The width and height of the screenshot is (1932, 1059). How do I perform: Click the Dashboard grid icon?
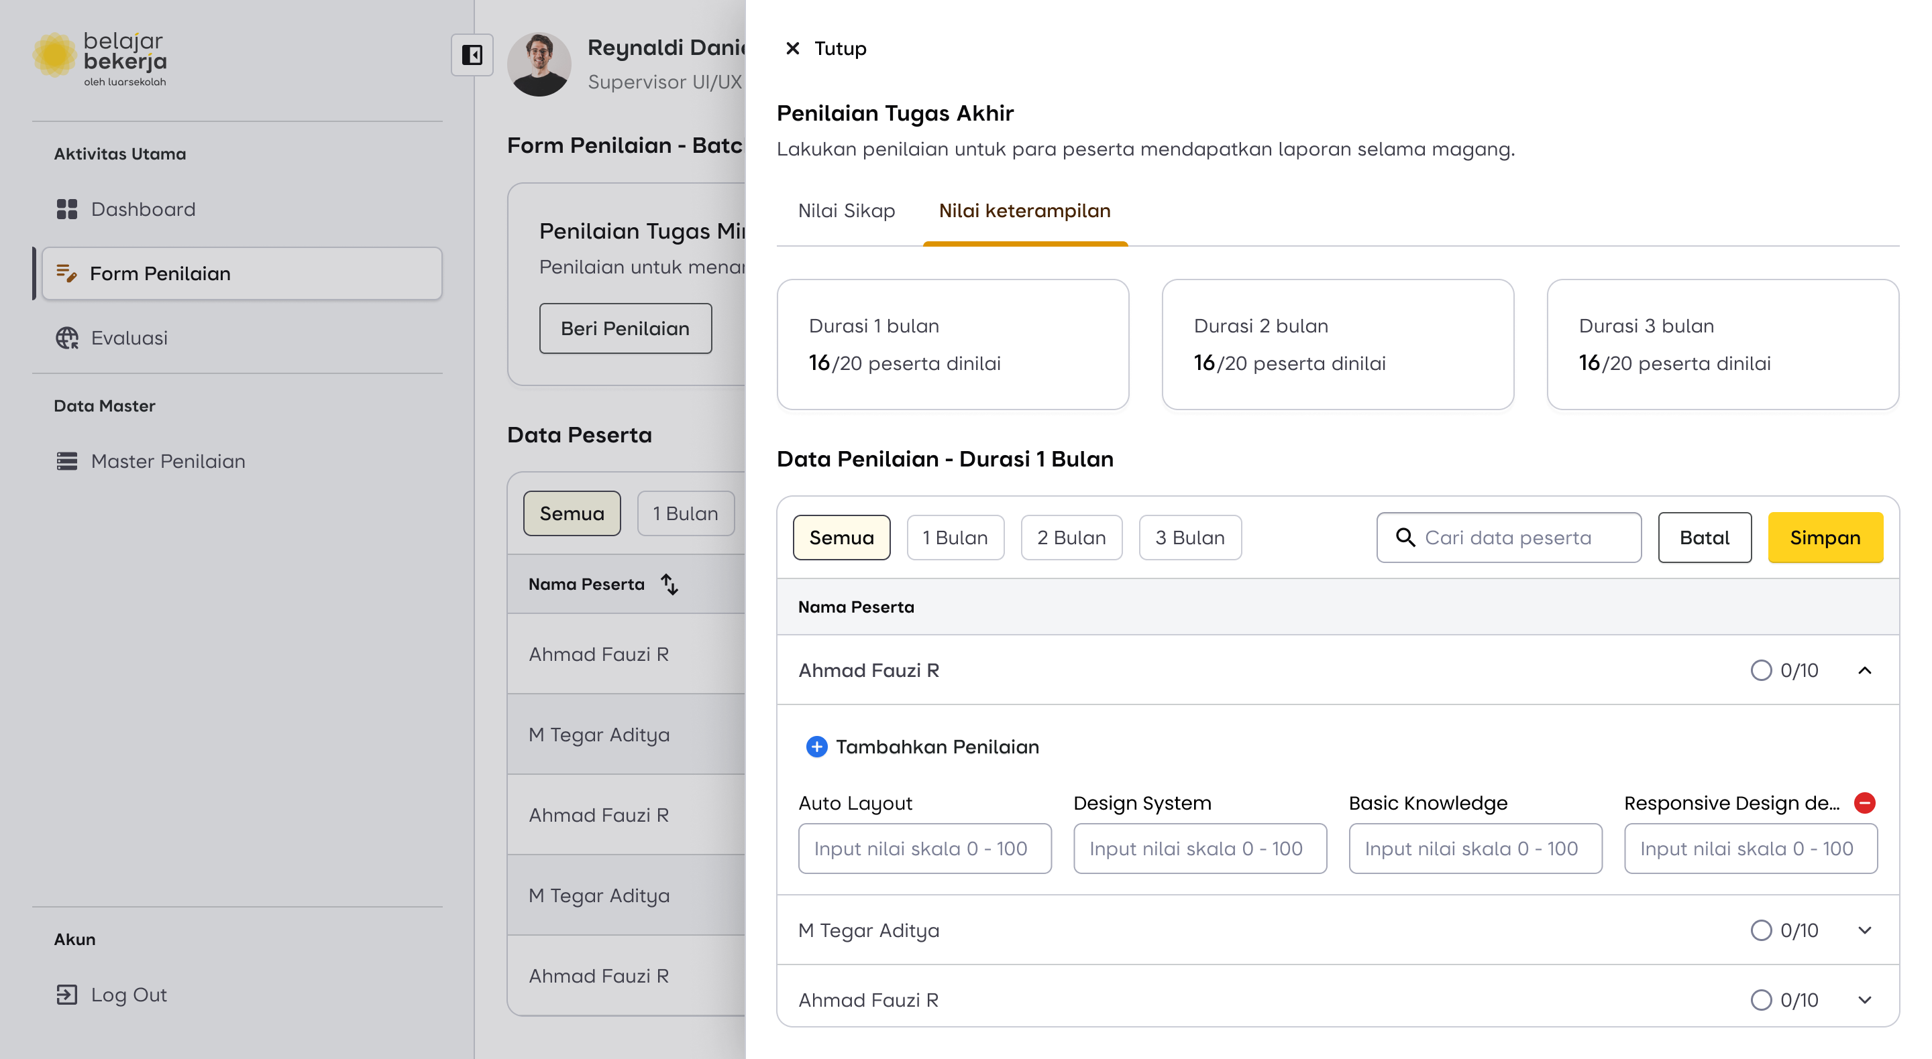67,209
